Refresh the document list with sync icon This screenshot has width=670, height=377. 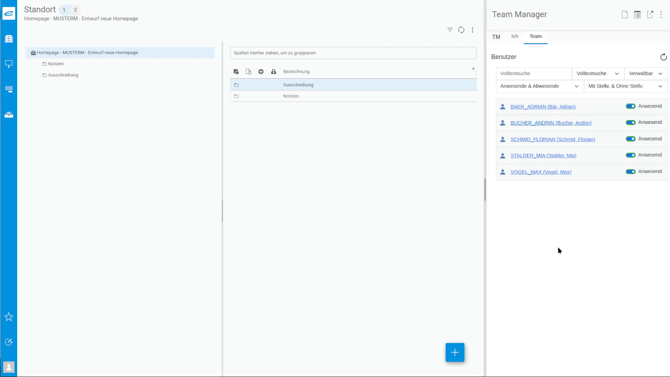[x=461, y=30]
